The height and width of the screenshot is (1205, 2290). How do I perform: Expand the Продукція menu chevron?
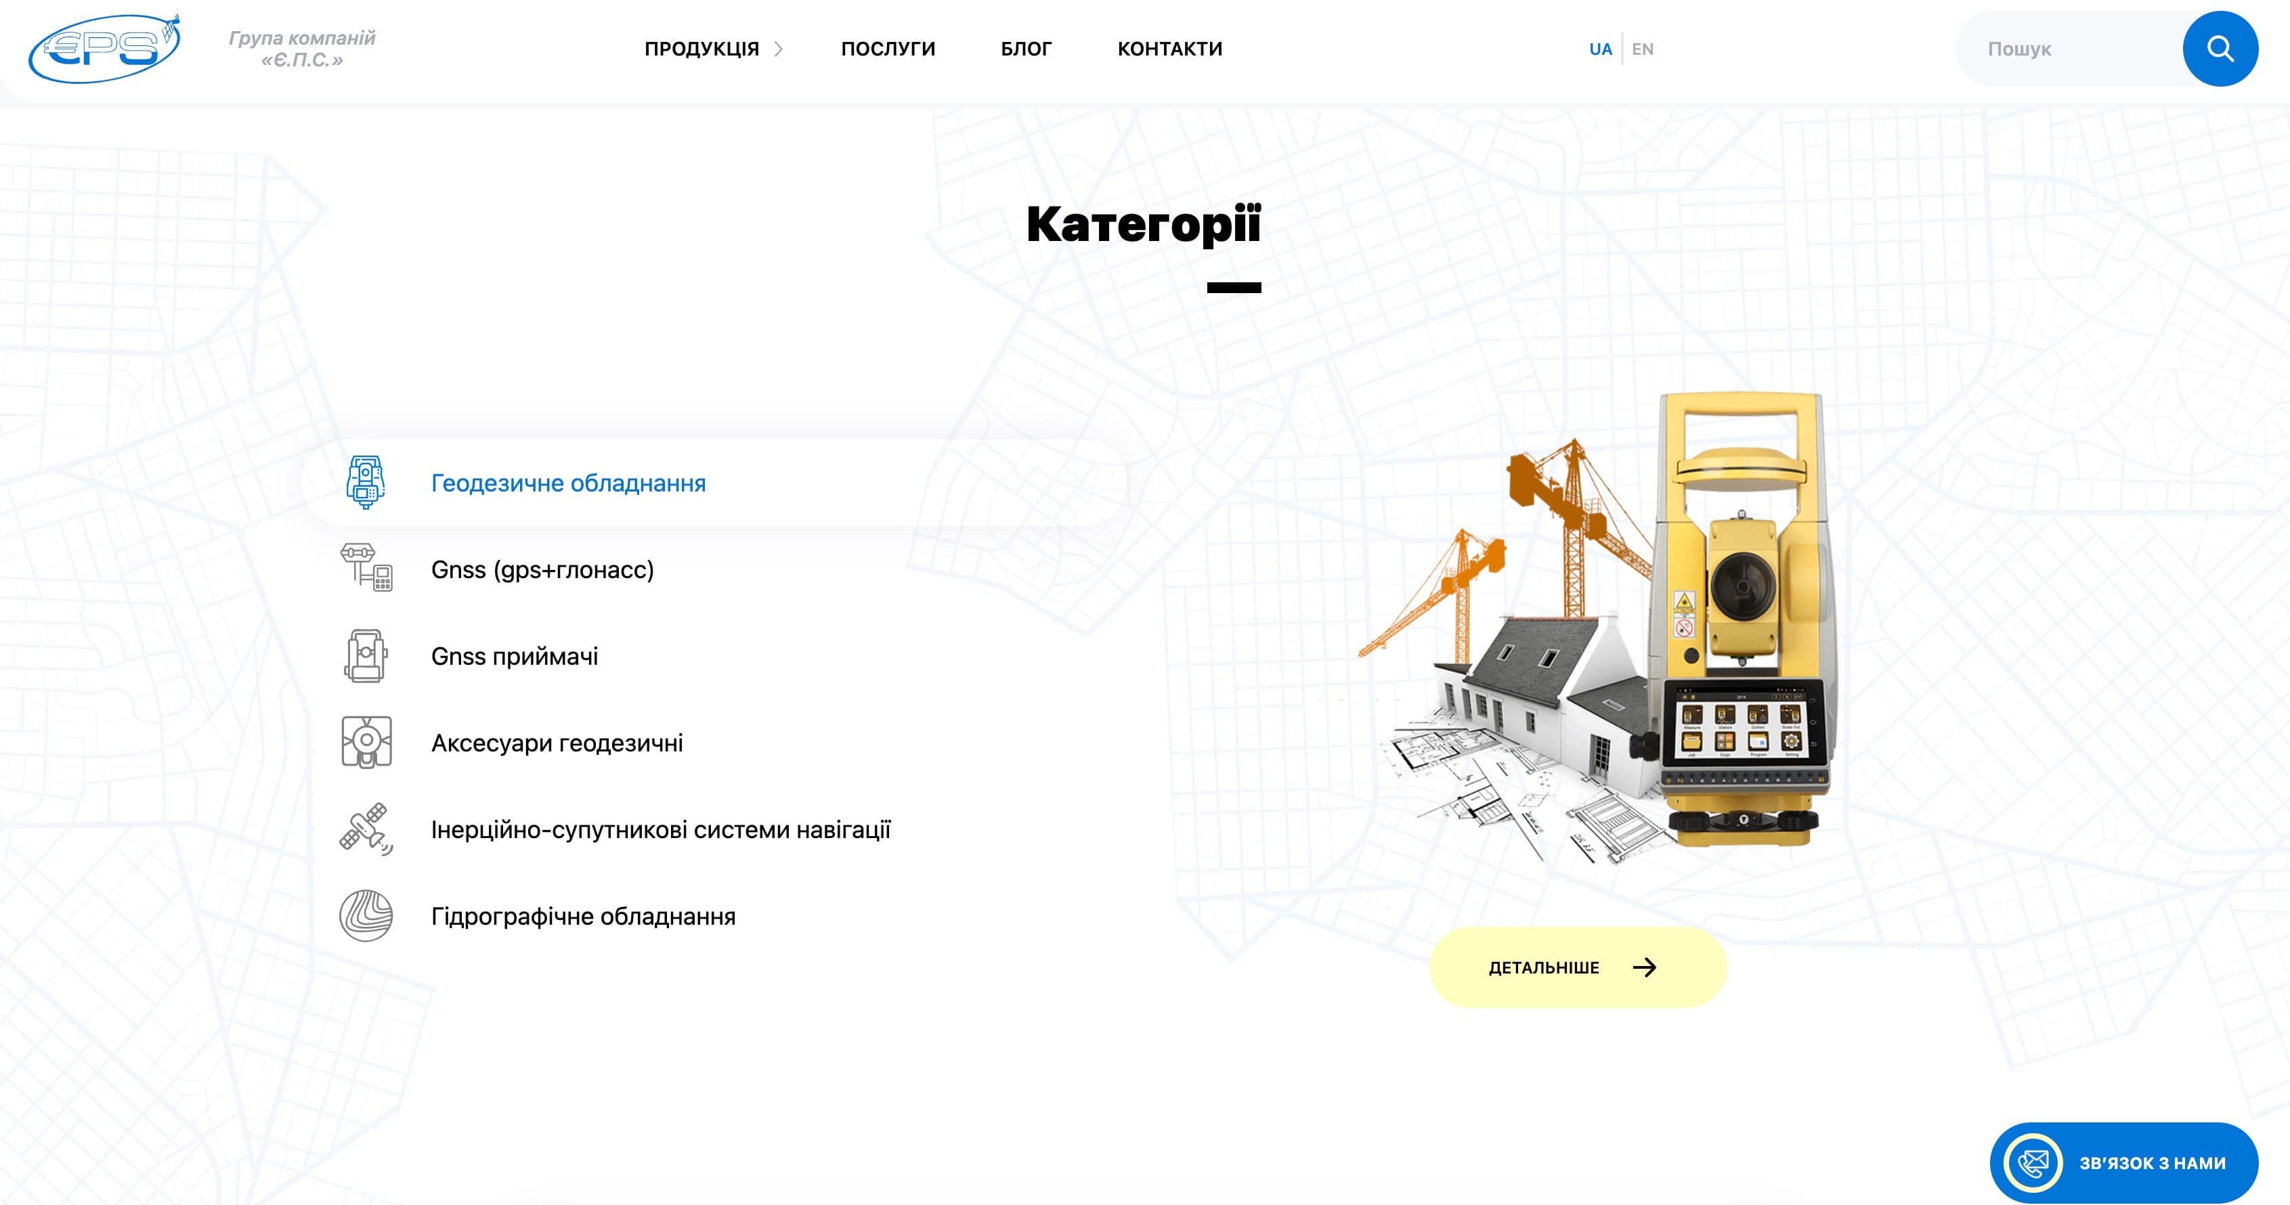[x=779, y=50]
